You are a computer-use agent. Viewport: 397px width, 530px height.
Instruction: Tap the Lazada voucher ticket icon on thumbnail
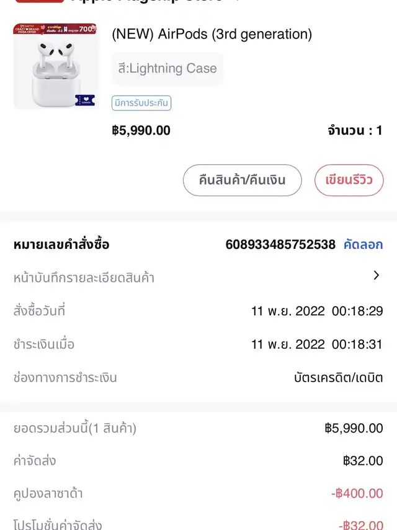(x=85, y=99)
